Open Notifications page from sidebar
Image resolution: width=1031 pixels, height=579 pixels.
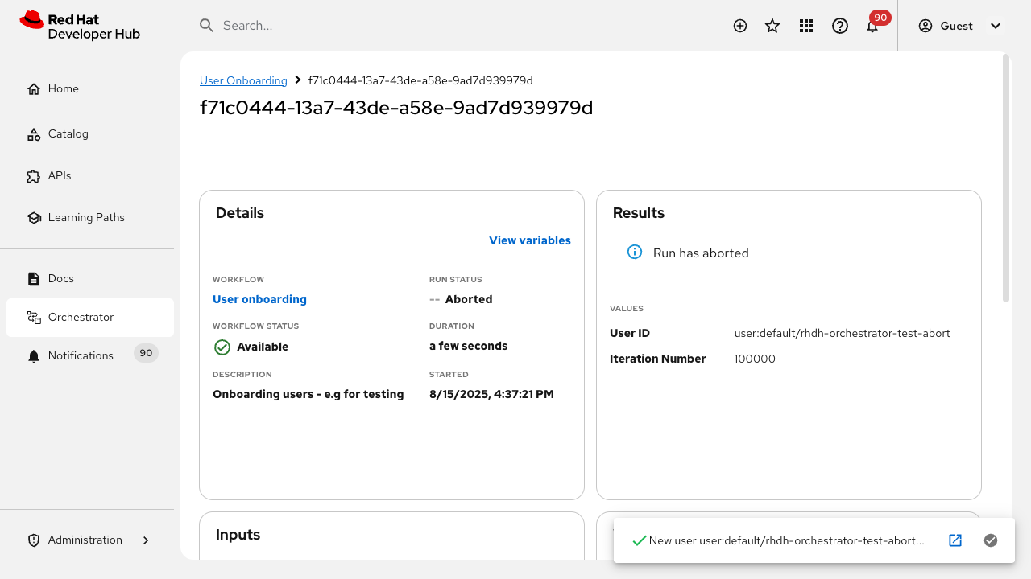(x=81, y=355)
